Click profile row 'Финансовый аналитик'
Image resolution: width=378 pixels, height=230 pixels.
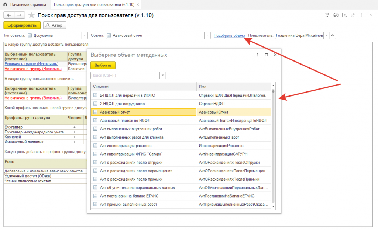coord(24,142)
